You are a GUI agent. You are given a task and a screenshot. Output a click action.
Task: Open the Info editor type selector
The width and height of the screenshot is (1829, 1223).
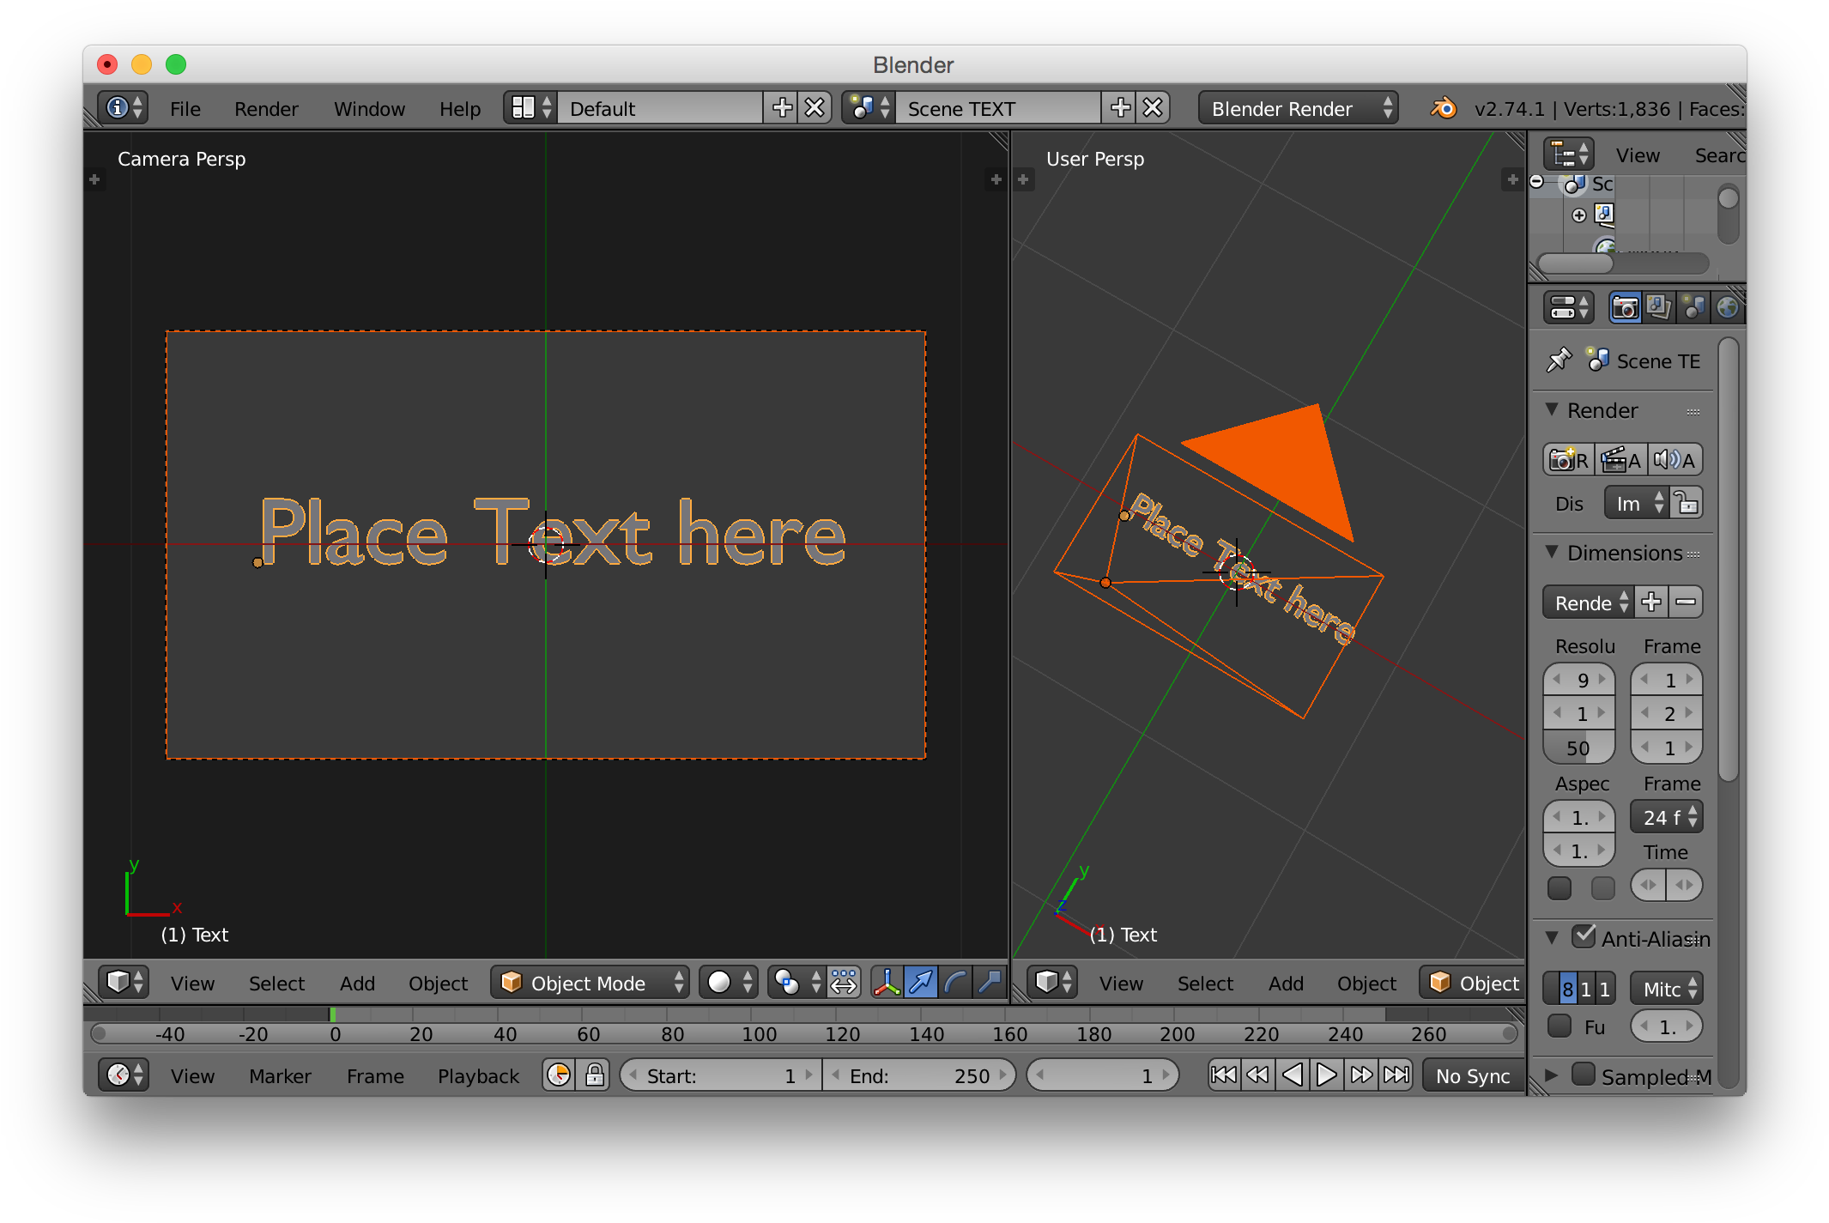124,108
